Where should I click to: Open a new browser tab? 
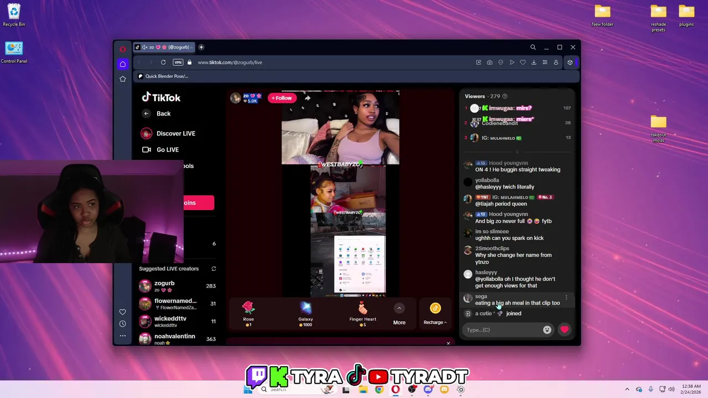pyautogui.click(x=201, y=47)
